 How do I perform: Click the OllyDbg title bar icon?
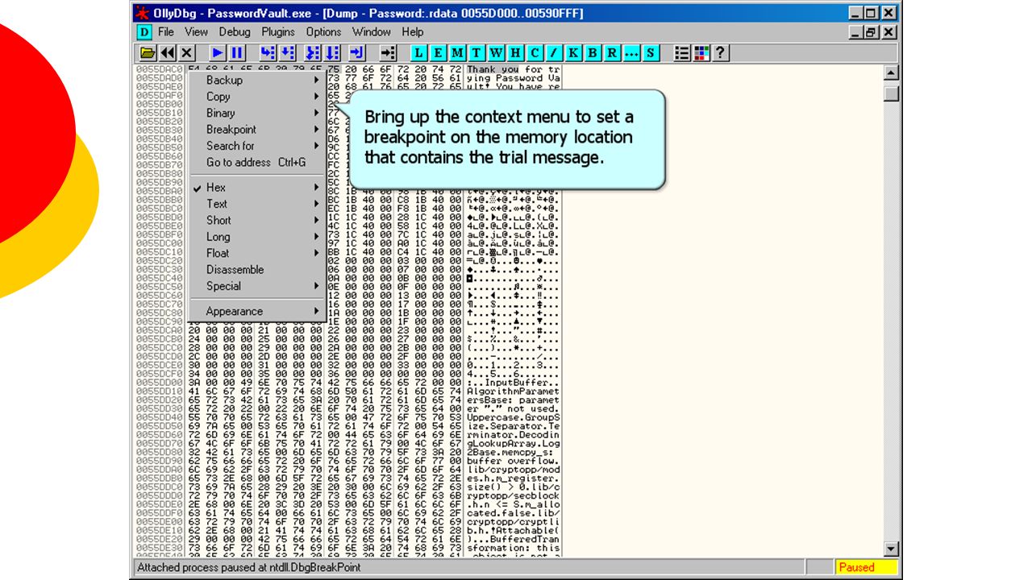(x=142, y=13)
